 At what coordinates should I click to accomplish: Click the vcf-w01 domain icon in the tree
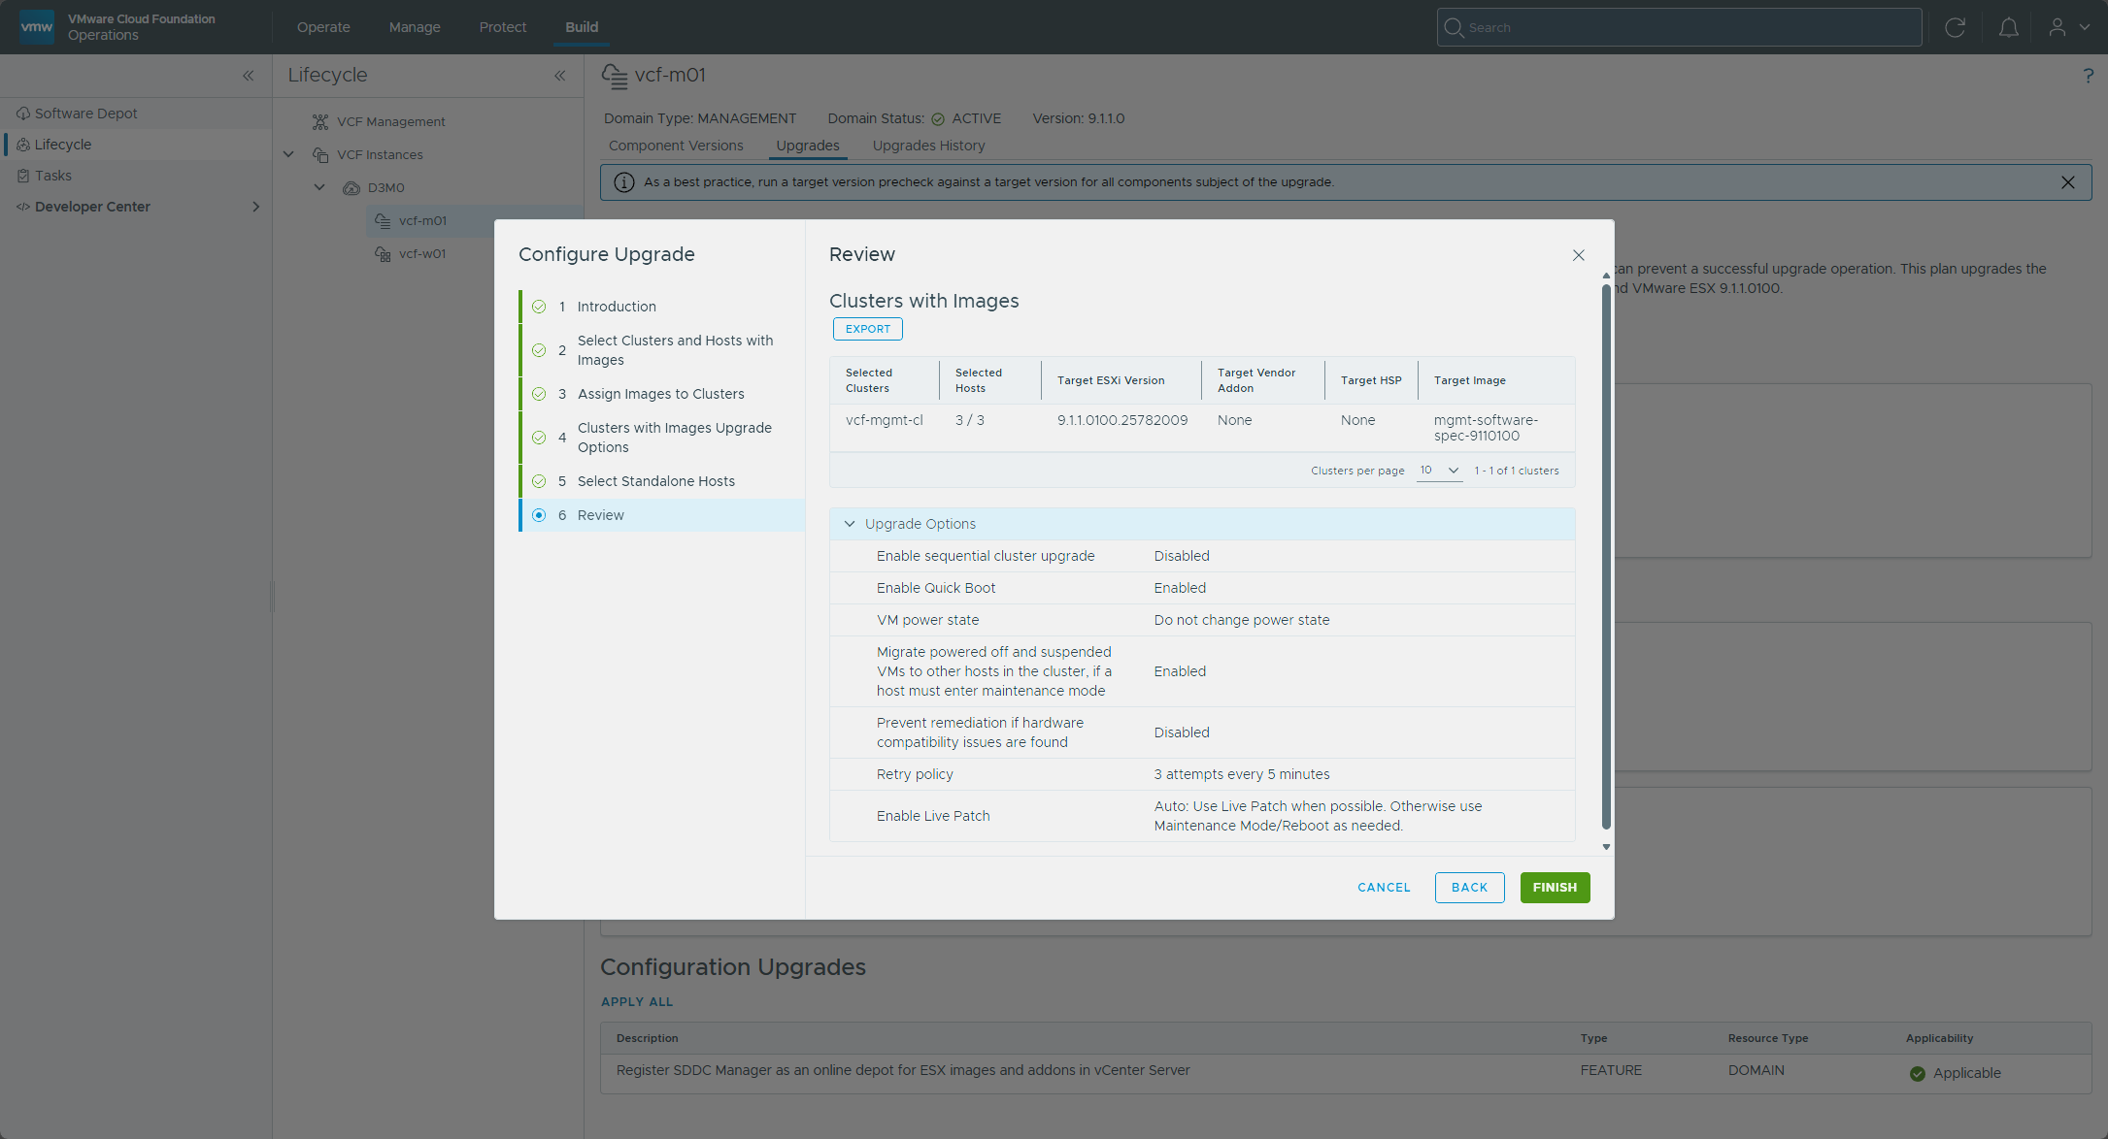(383, 253)
